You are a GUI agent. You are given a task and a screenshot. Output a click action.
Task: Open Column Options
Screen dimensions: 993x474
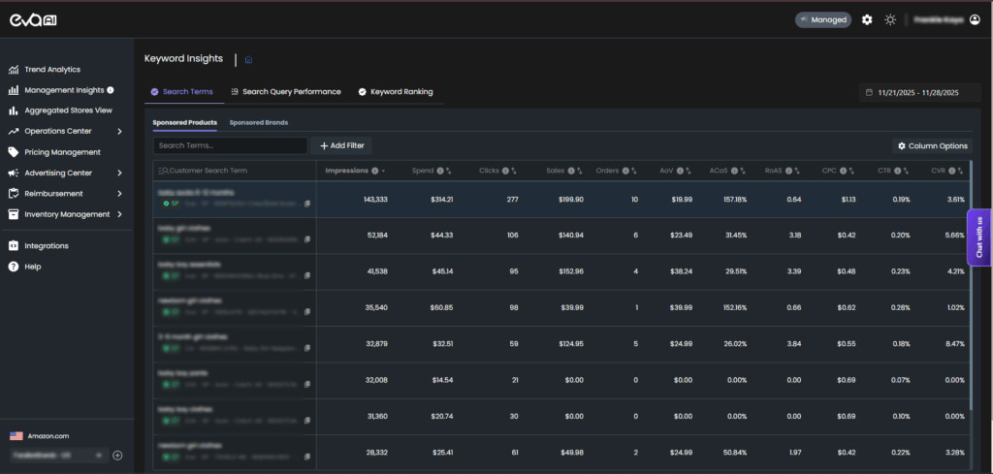(932, 145)
